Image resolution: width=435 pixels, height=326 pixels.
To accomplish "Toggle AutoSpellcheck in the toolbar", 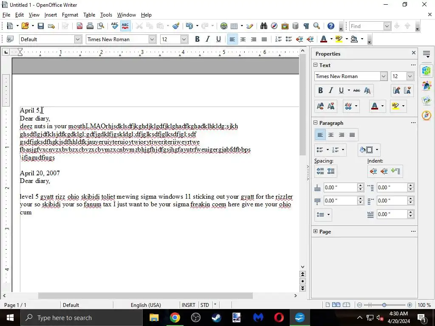I will (125, 26).
